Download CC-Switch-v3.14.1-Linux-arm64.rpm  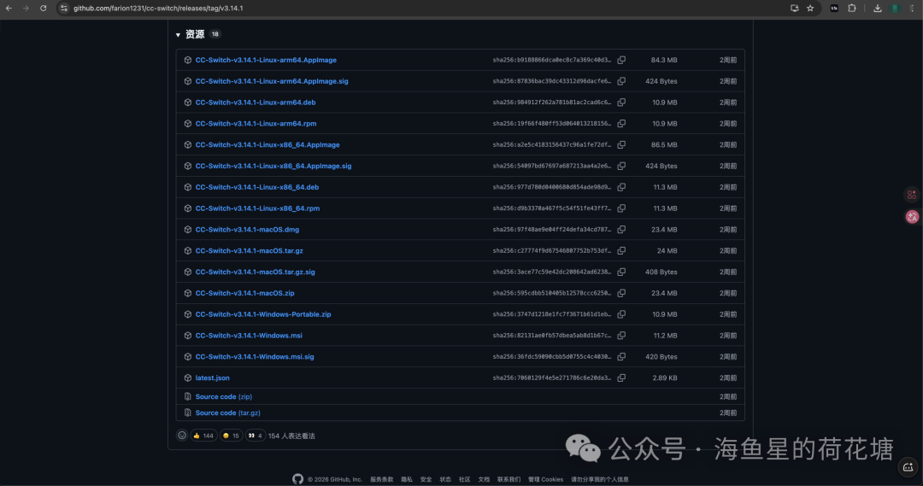point(256,124)
